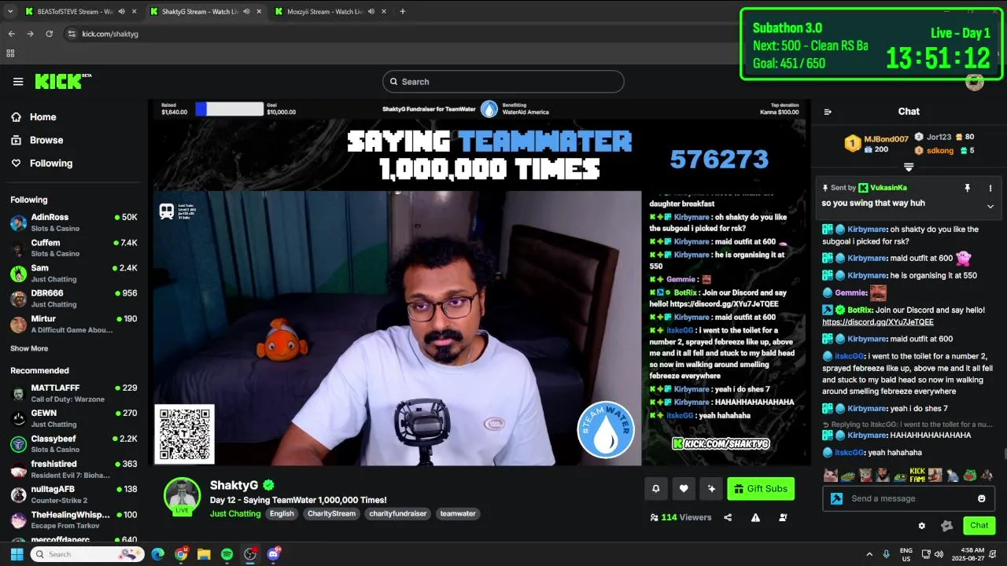Toggle stream notifications bell
The height and width of the screenshot is (566, 1007).
point(656,489)
